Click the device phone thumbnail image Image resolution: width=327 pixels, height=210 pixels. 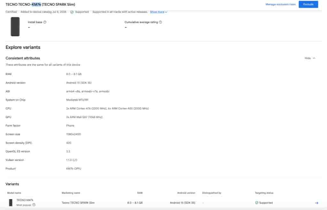click(15, 27)
